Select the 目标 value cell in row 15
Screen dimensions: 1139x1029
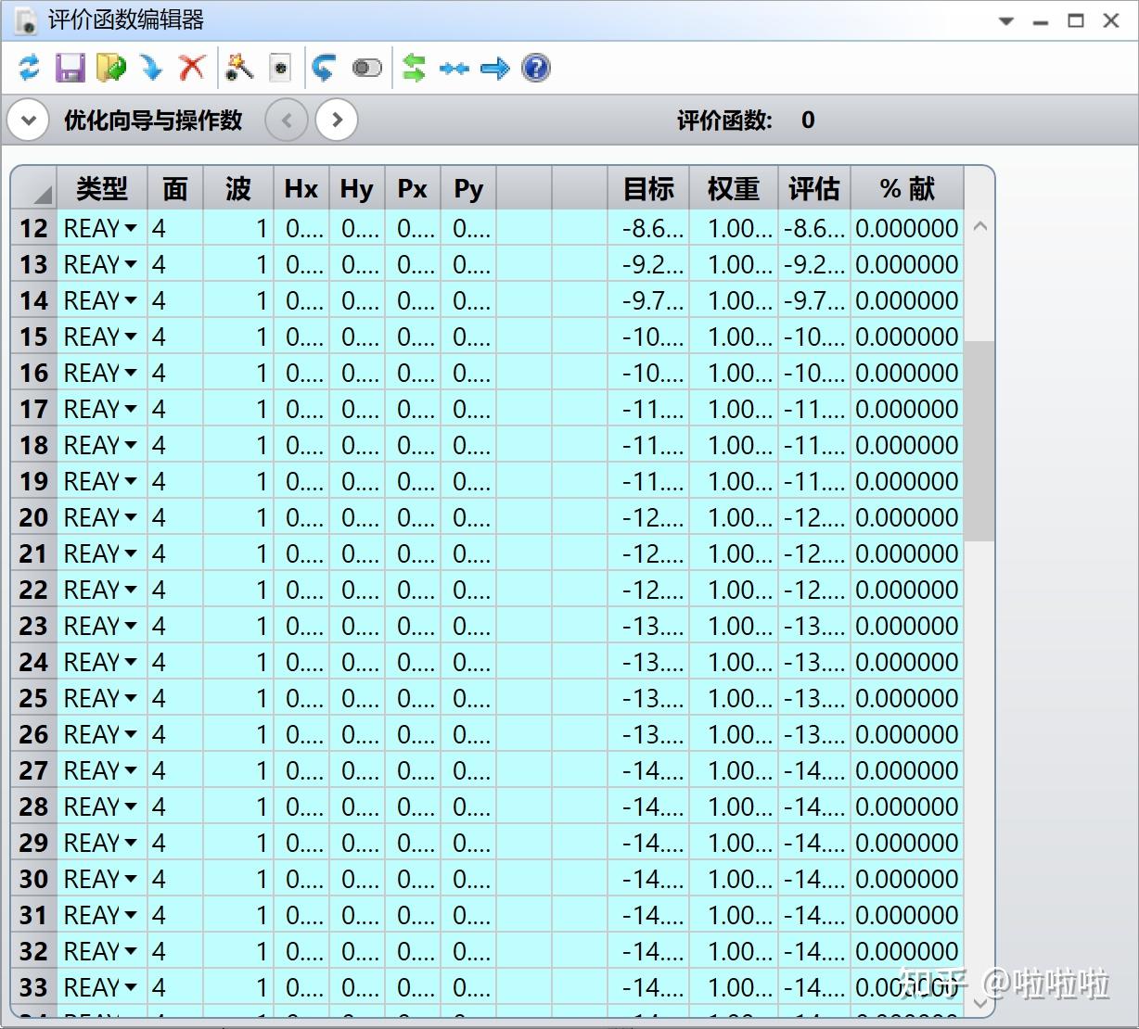click(x=649, y=337)
